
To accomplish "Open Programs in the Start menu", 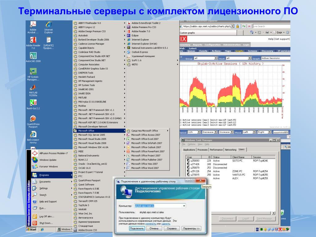I will pyautogui.click(x=52, y=175).
